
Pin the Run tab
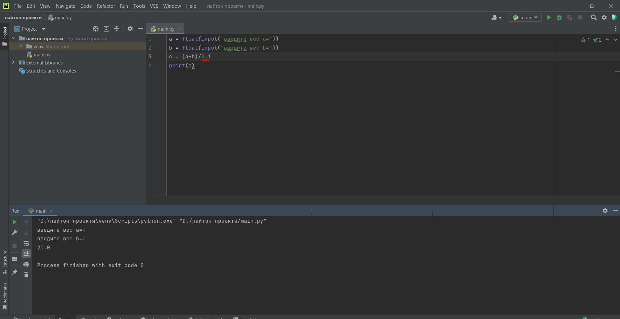(15, 272)
